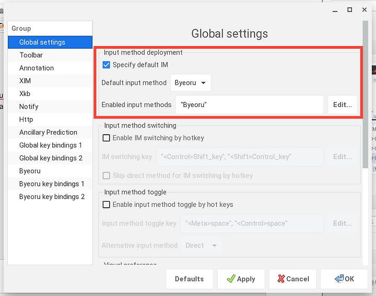The image size is (376, 296).
Task: Close the settings window
Action: pyautogui.click(x=365, y=10)
